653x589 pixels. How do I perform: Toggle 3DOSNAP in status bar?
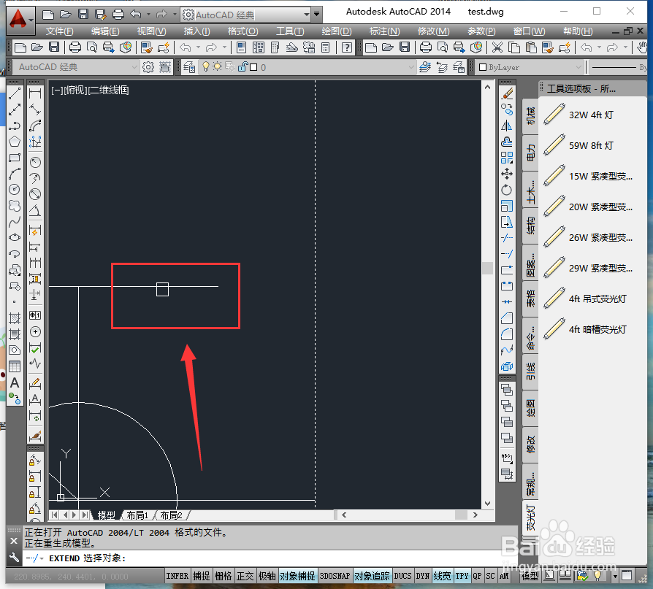point(335,576)
